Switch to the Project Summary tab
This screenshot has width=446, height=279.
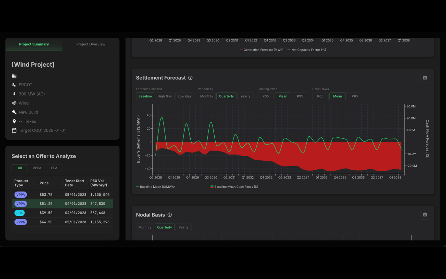click(x=34, y=44)
